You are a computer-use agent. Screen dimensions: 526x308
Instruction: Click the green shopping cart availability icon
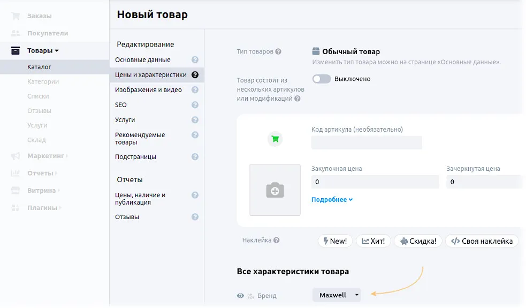point(275,139)
